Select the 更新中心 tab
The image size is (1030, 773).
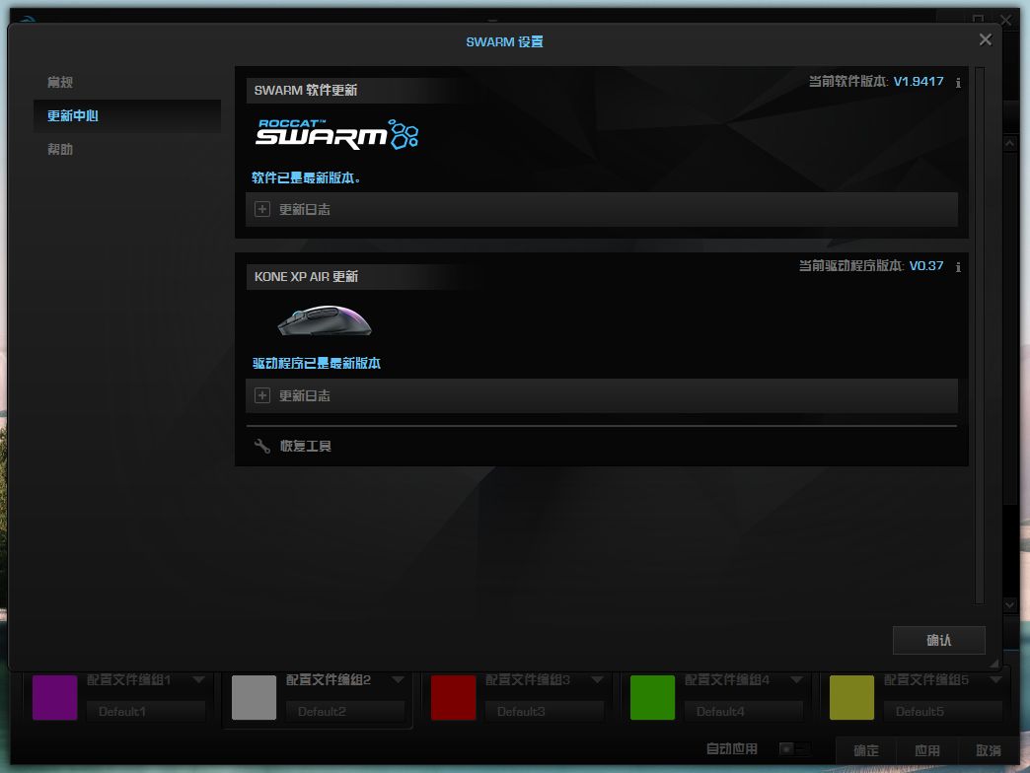pos(73,115)
